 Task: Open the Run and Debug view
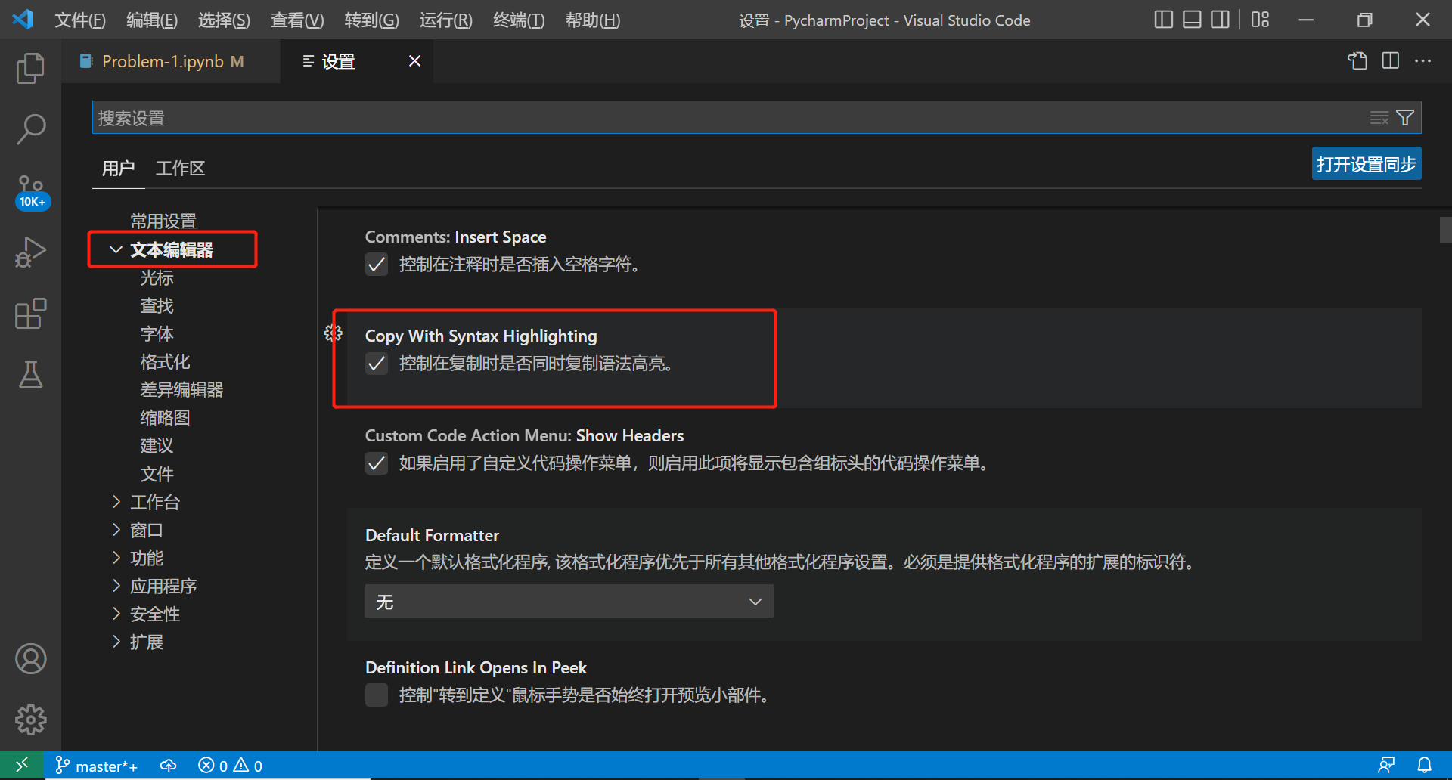click(x=30, y=252)
